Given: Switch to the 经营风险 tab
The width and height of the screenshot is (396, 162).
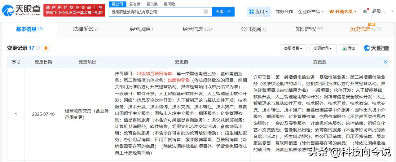Looking at the screenshot, I should coord(142,29).
